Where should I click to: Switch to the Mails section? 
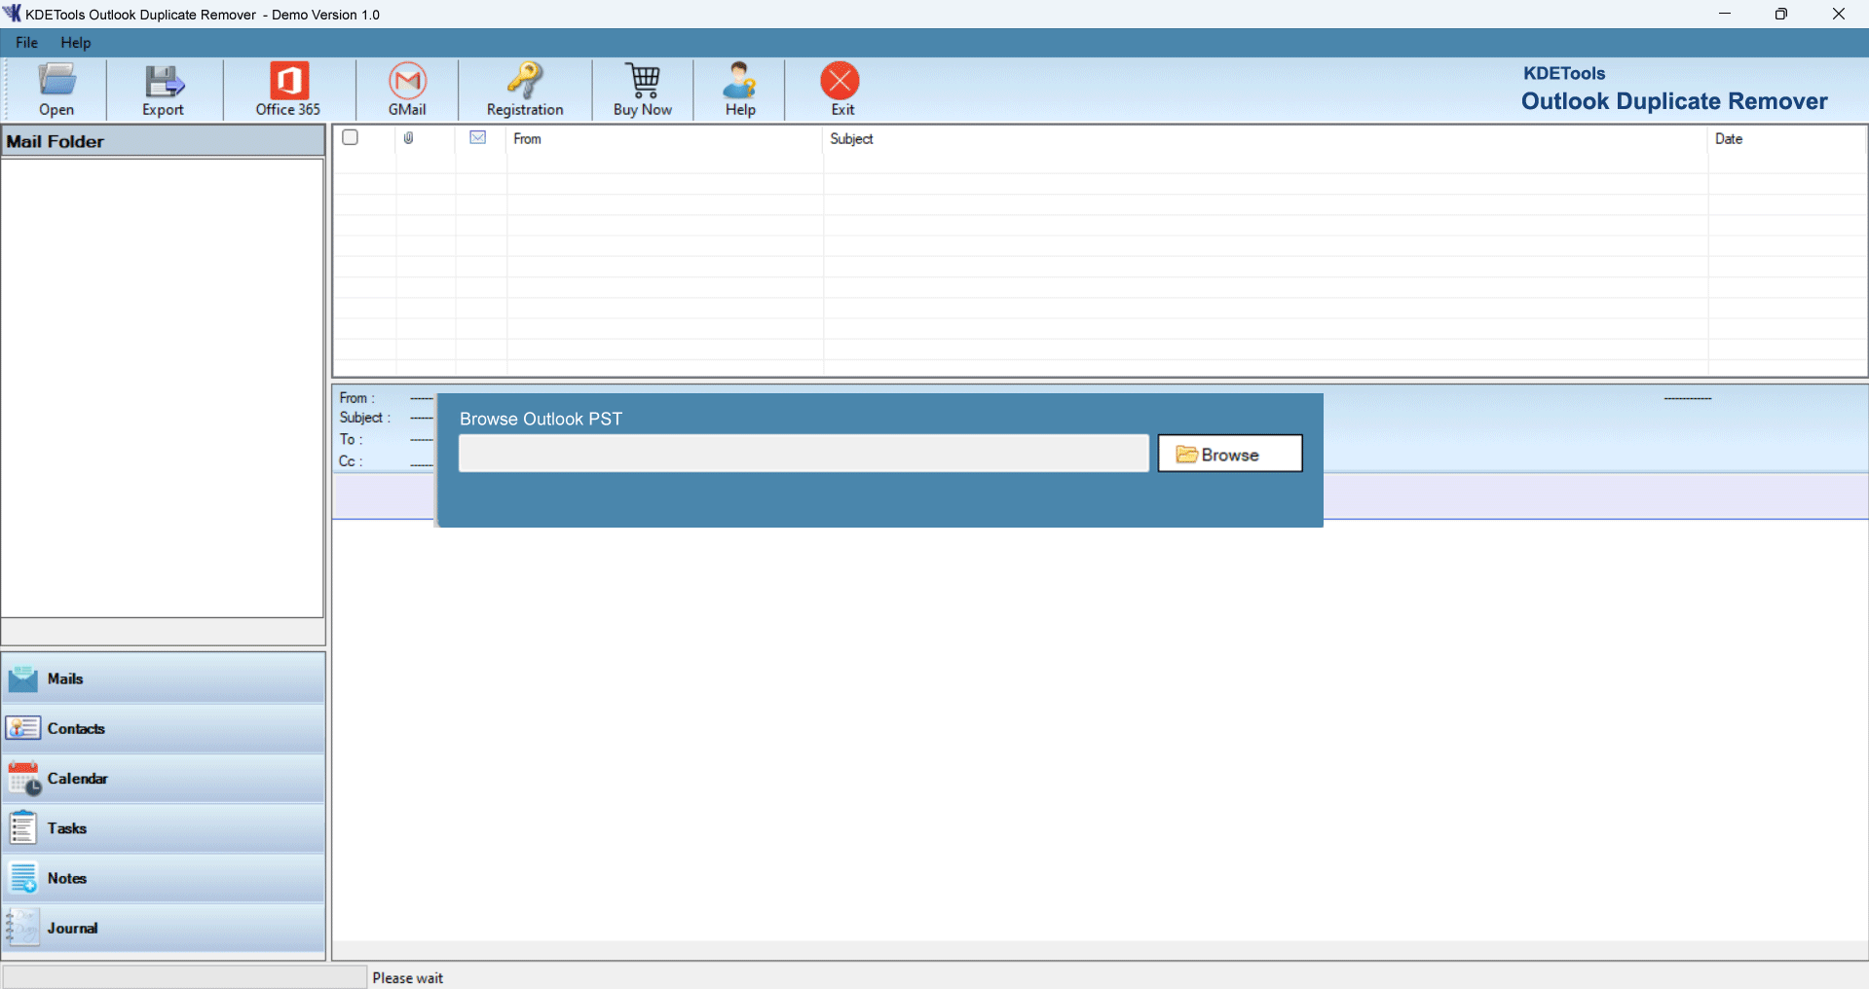click(x=163, y=678)
